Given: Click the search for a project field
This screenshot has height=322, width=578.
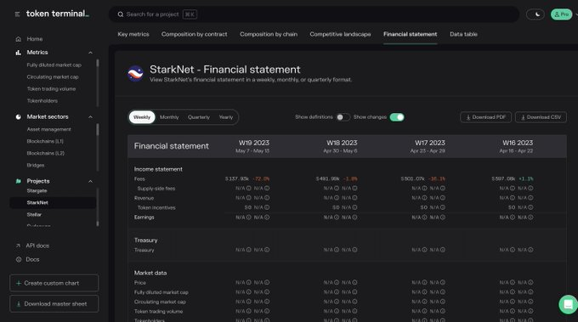Looking at the screenshot, I should point(314,14).
